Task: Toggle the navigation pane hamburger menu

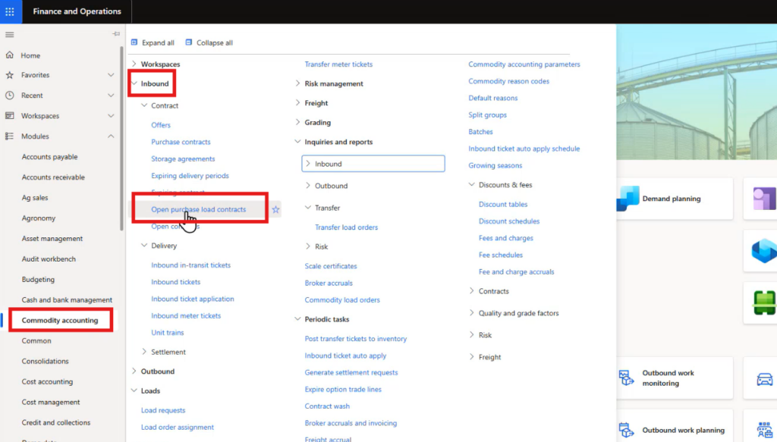Action: (x=9, y=35)
